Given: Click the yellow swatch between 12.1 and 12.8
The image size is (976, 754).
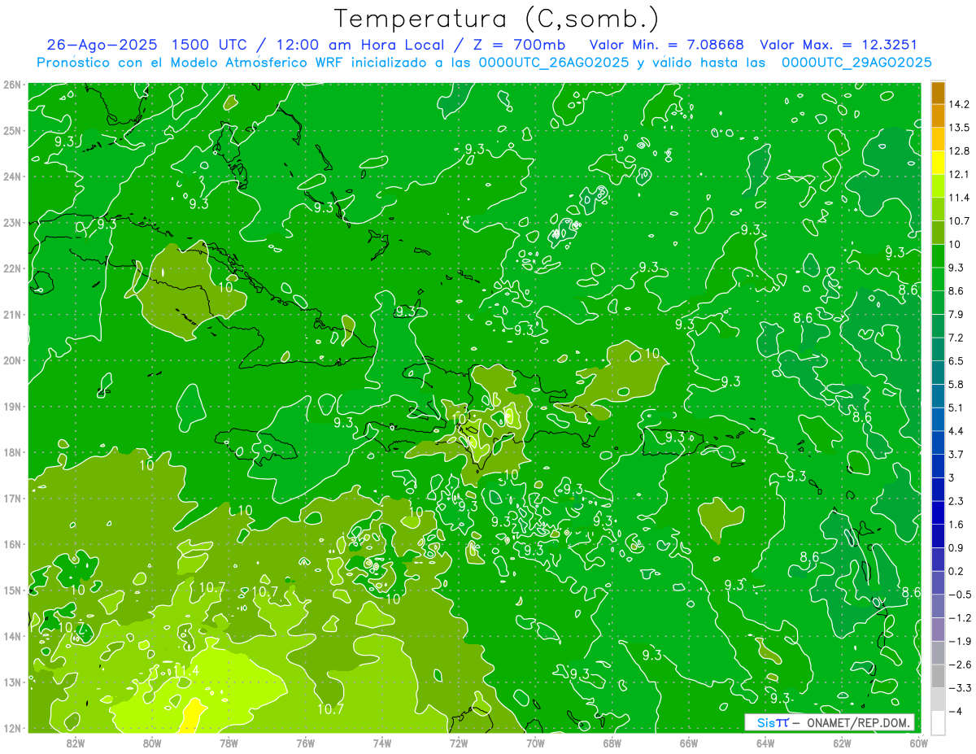Looking at the screenshot, I should [x=938, y=162].
